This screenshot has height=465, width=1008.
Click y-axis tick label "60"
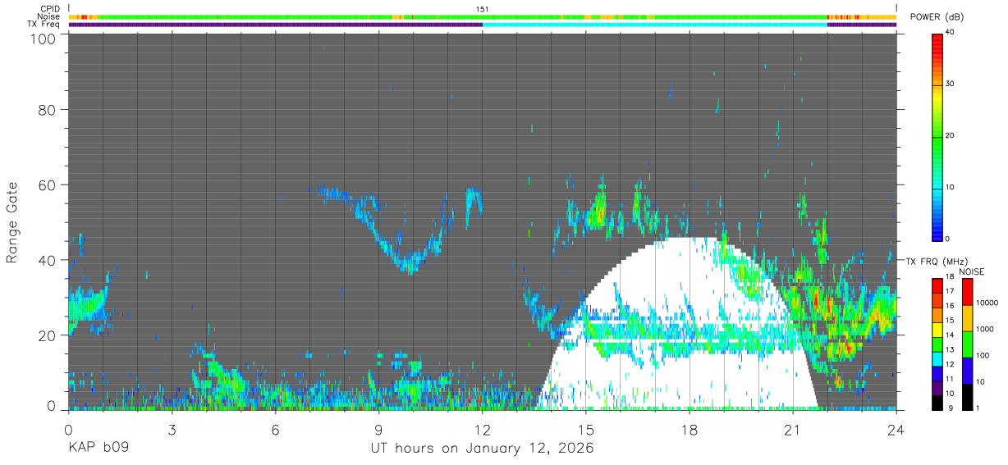click(48, 185)
